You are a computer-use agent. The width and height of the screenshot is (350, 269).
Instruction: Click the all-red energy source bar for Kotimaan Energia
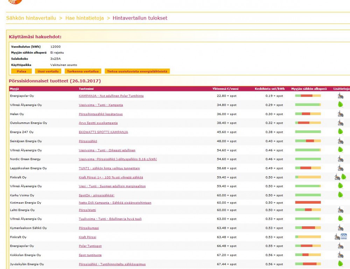(x=308, y=203)
